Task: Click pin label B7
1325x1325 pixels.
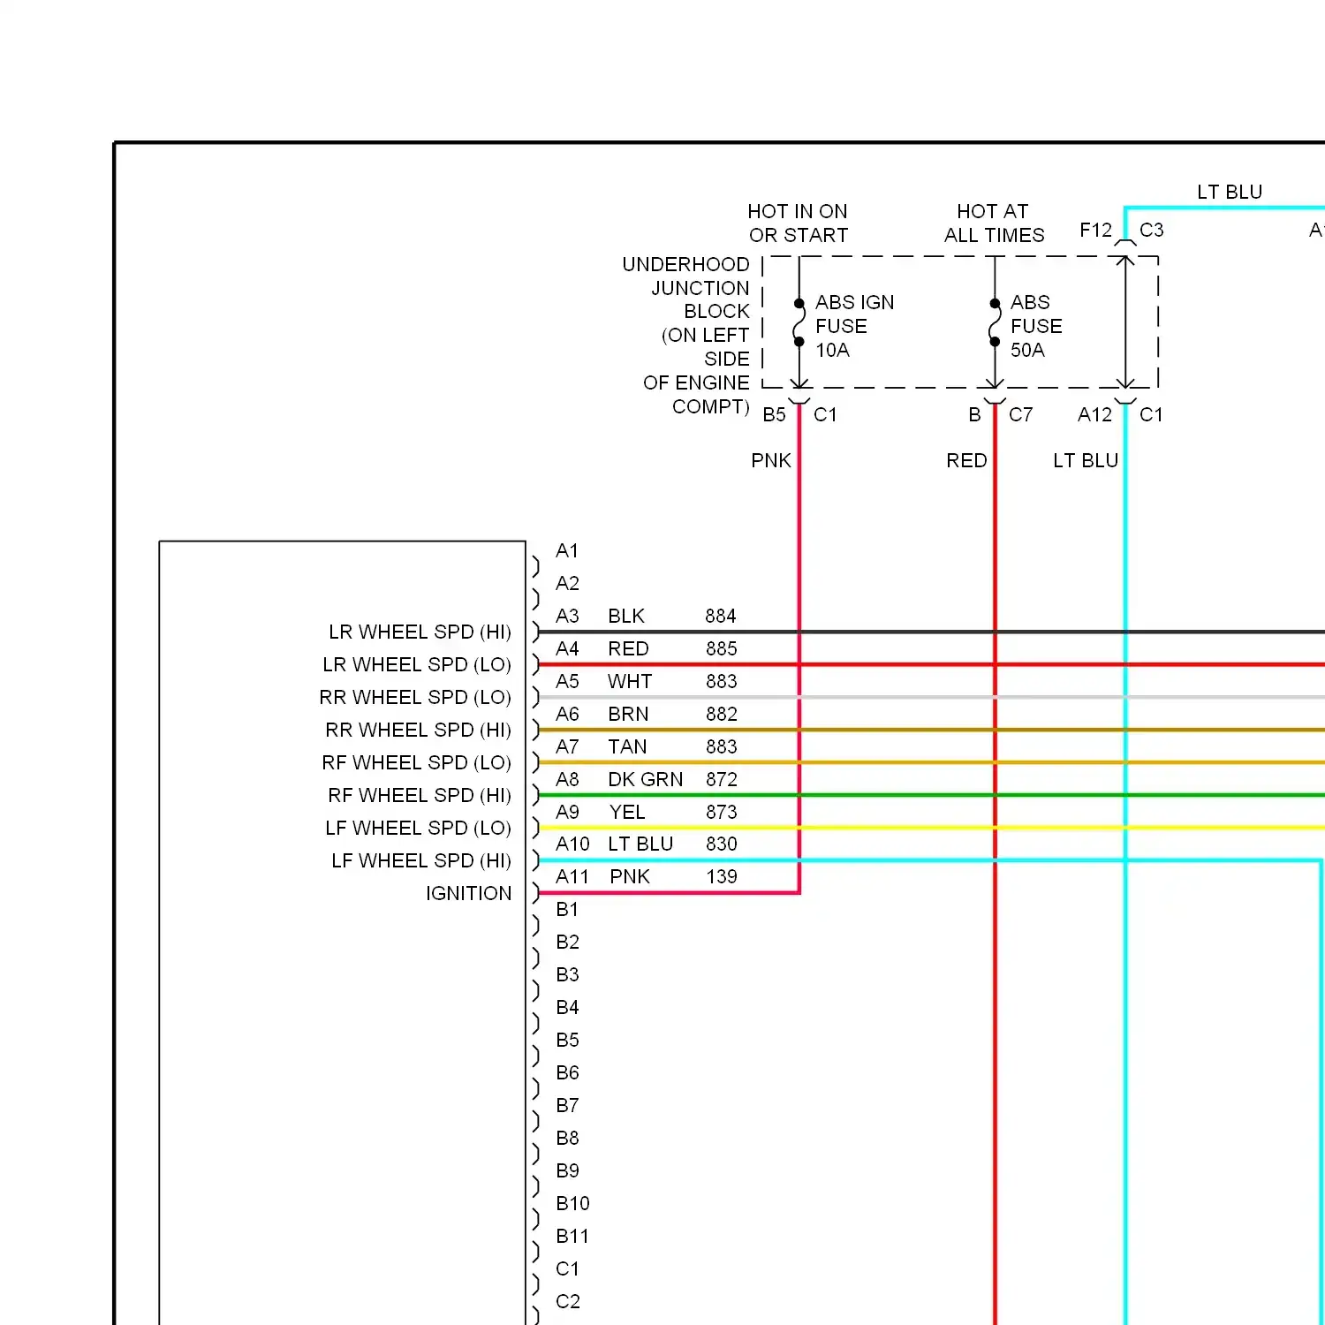Action: point(567,1106)
